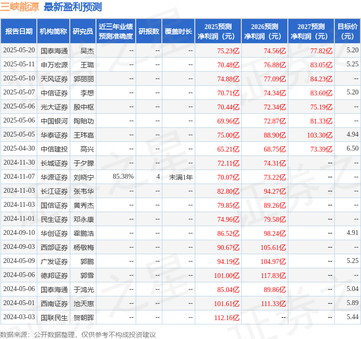Click the data source disclaimer text
This screenshot has width=361, height=339.
pos(78,334)
